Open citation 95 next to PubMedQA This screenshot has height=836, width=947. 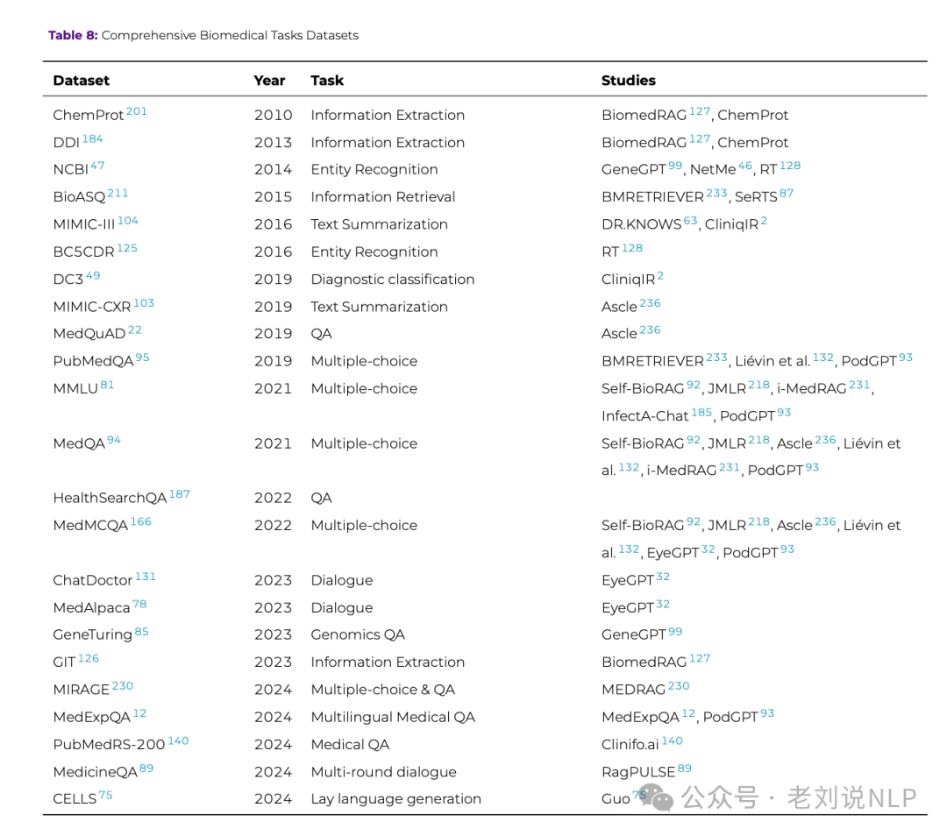(x=143, y=358)
